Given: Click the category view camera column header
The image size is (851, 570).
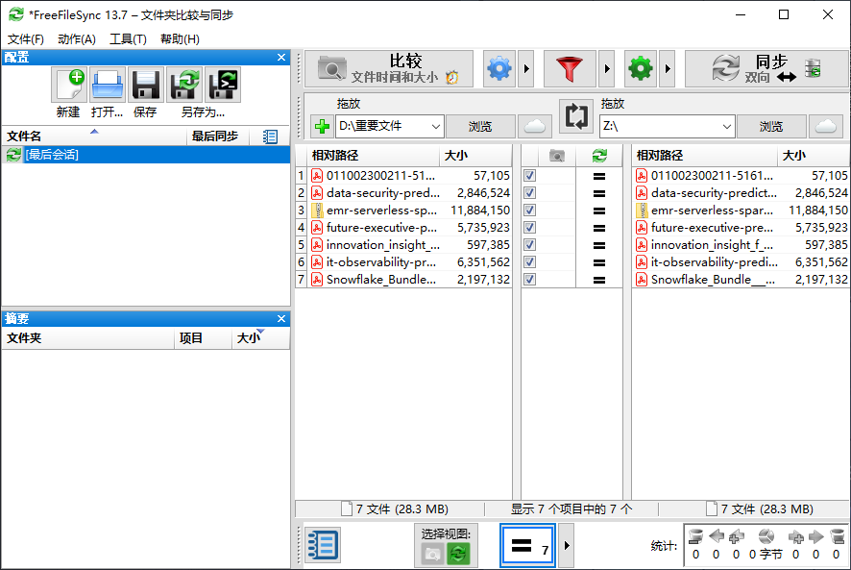Looking at the screenshot, I should [x=557, y=156].
